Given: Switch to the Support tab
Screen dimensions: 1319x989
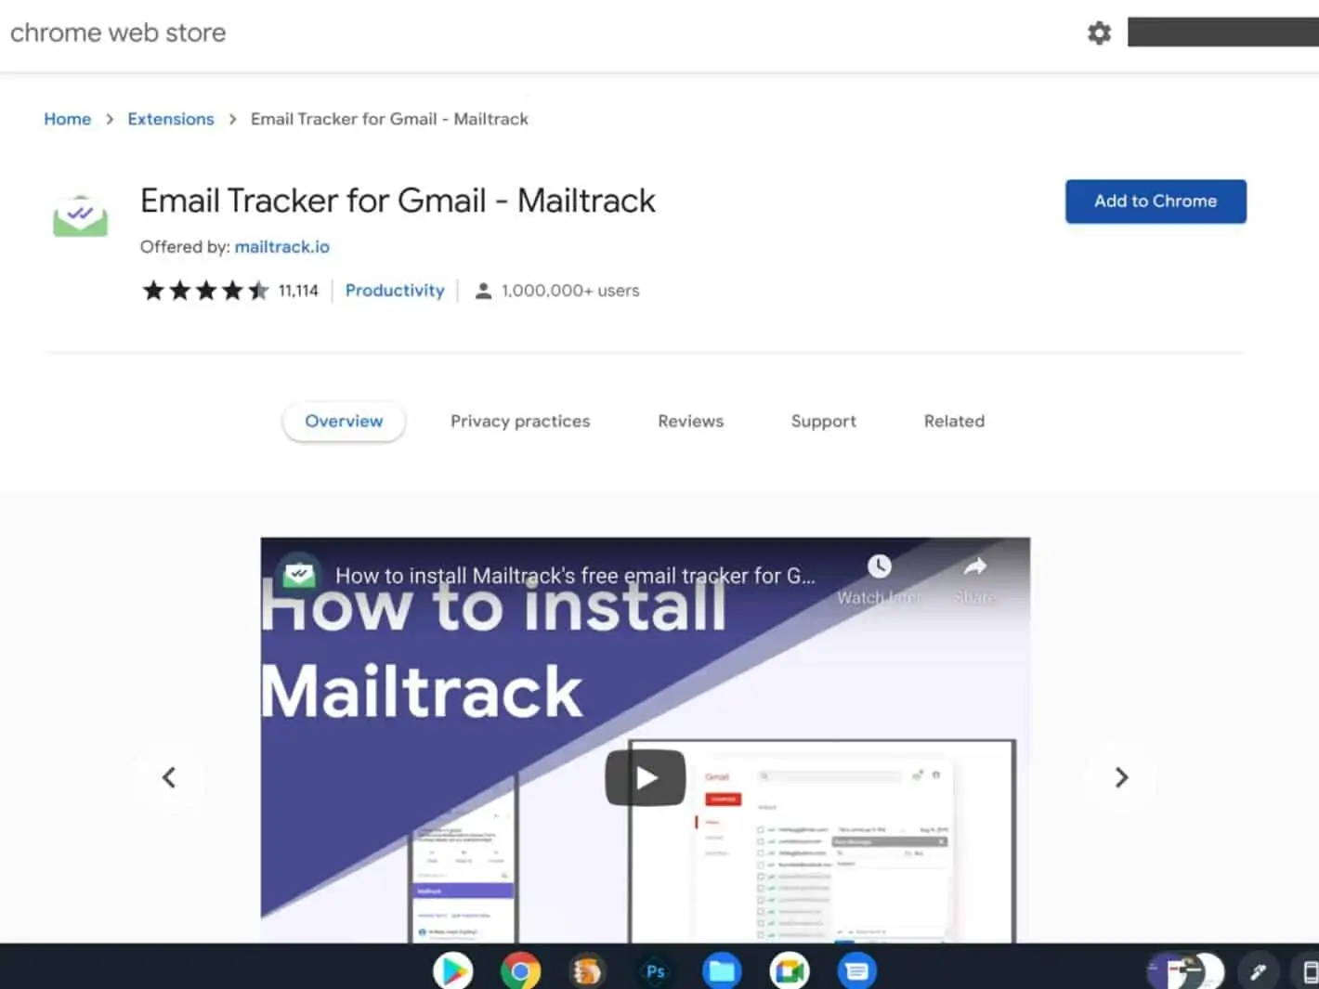Looking at the screenshot, I should coord(824,422).
